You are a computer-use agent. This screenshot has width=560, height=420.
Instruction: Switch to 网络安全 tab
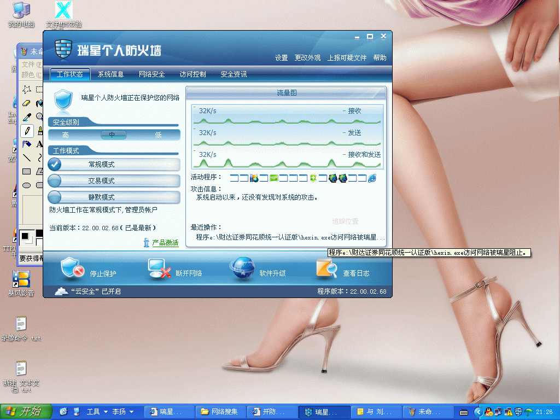tap(152, 74)
